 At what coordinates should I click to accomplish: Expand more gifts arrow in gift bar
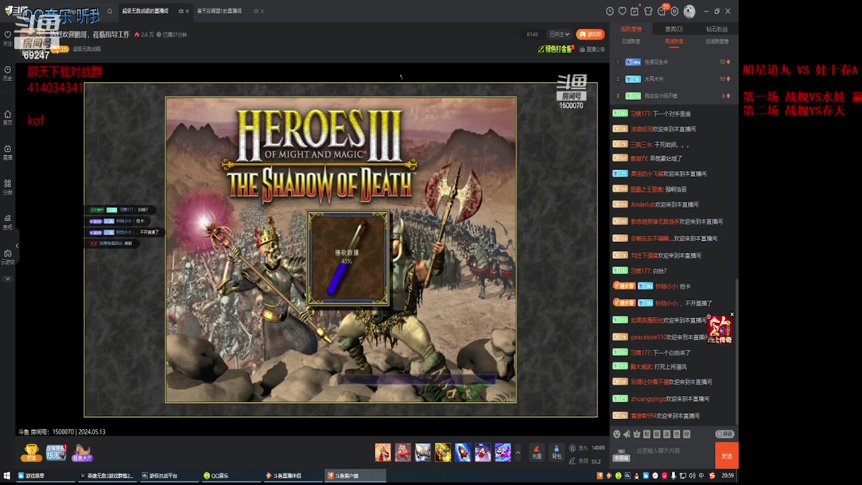click(x=517, y=452)
